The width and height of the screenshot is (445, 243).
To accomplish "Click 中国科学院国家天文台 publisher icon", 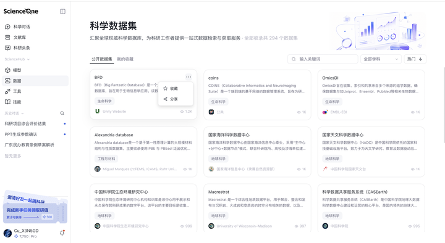I will (x=325, y=169).
